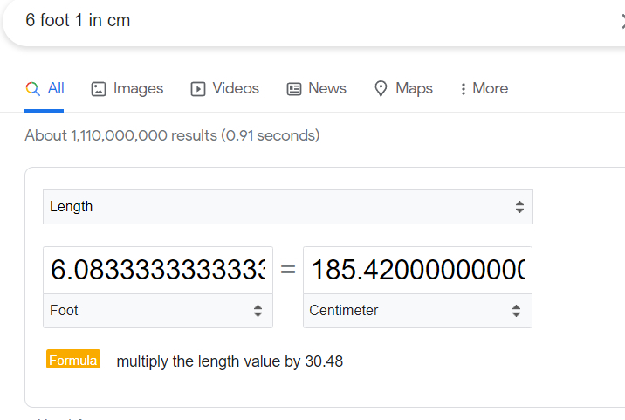Screen dimensions: 625x420
Task: Open the Maps results tab
Action: (x=414, y=88)
